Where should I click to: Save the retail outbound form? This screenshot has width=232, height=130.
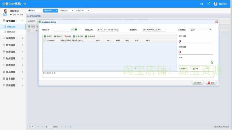[198, 83]
